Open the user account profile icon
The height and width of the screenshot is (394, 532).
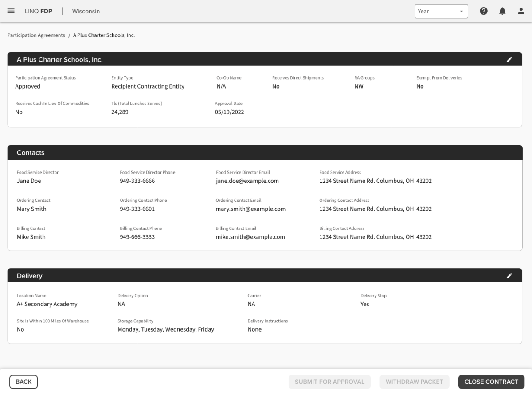521,12
